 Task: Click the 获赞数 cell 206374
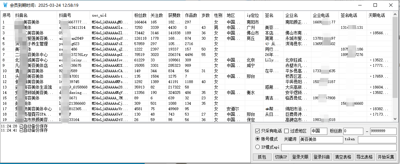175,55
